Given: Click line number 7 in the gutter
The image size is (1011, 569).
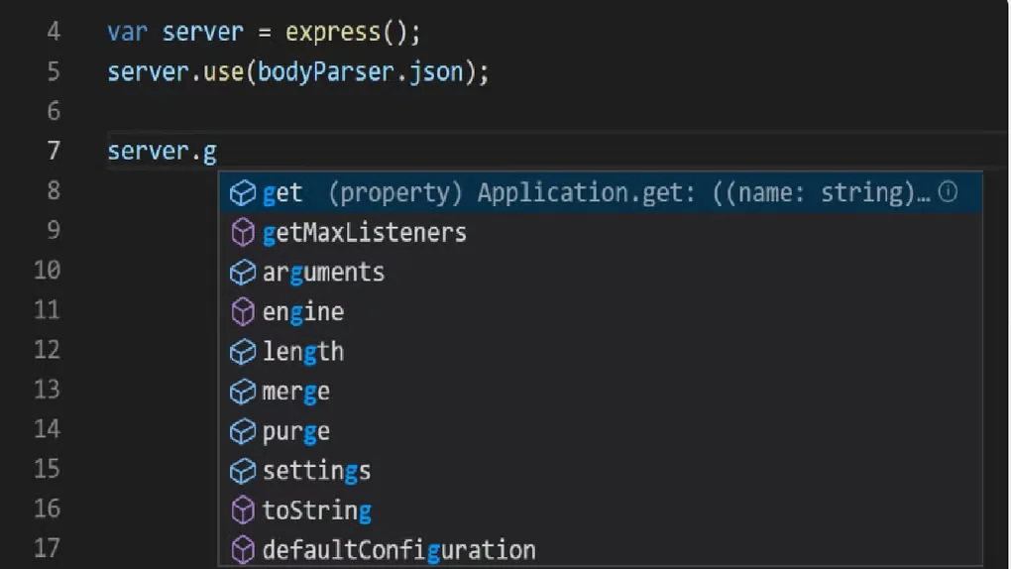Looking at the screenshot, I should tap(54, 151).
